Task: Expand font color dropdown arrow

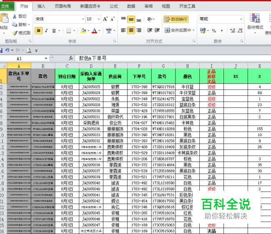Action: coord(100,31)
